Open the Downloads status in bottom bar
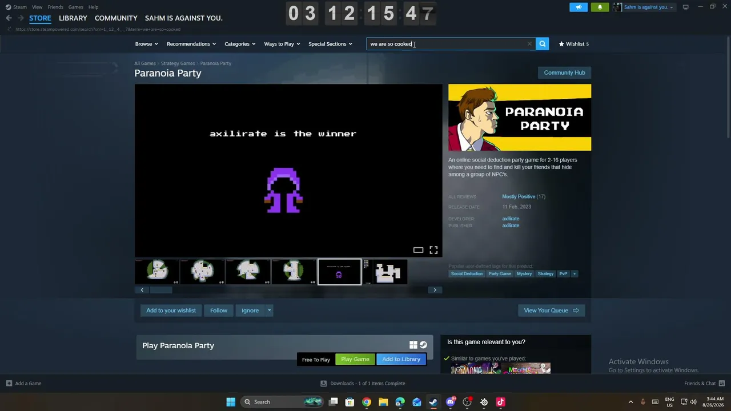731x411 pixels. [x=363, y=384]
